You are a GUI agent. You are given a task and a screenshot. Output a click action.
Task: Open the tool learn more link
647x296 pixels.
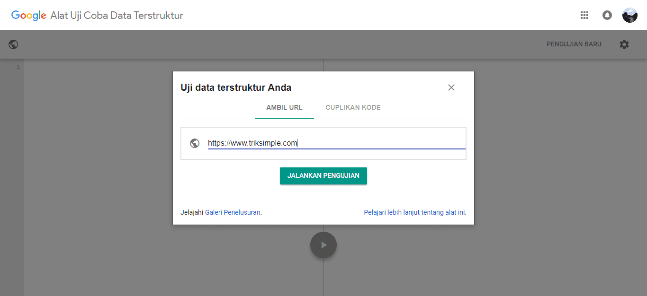point(414,212)
